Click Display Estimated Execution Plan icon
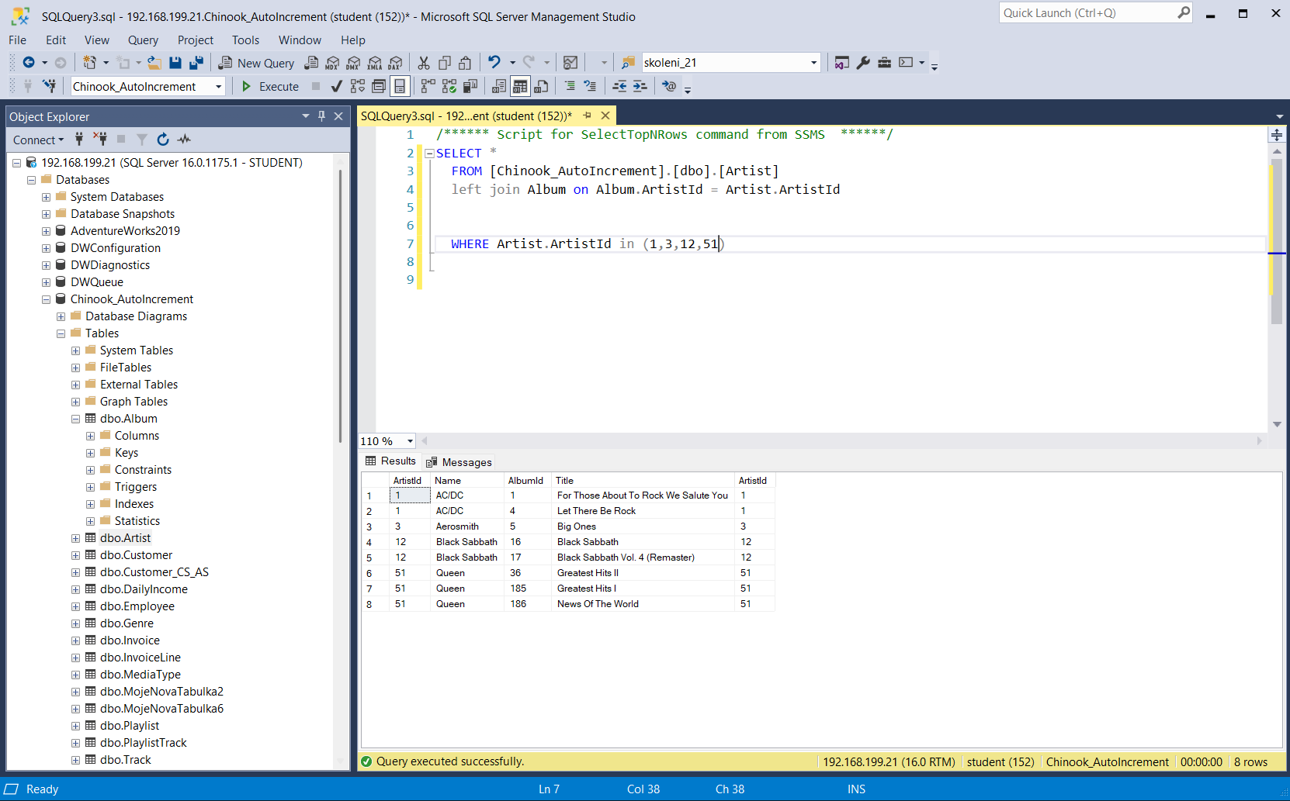 (358, 86)
